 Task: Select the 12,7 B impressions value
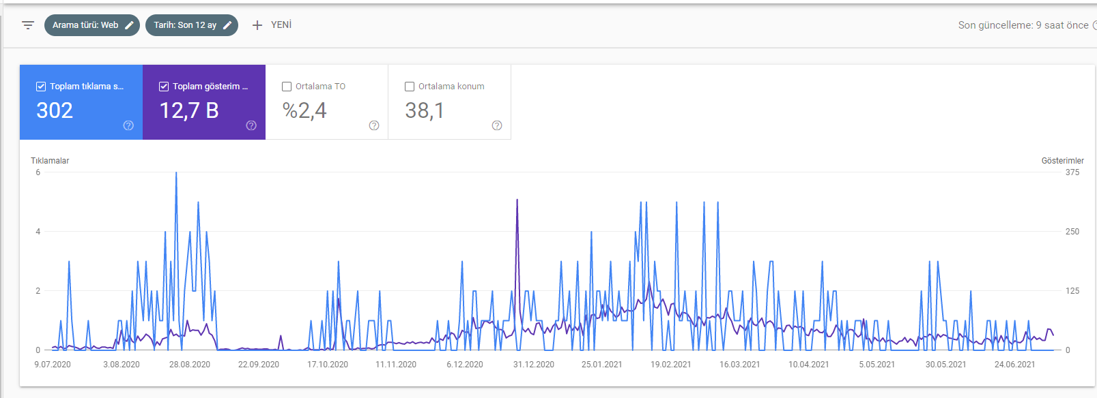click(x=189, y=110)
